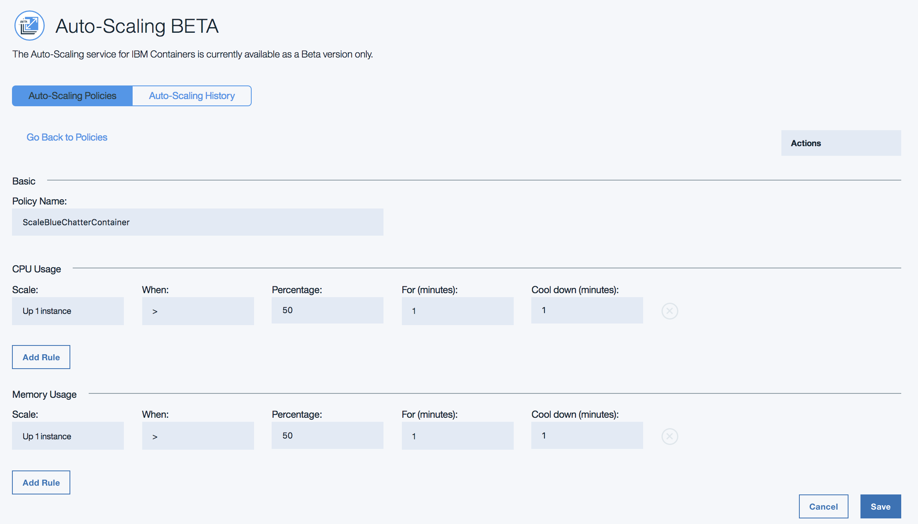Select the Auto-Scaling Policies tab
The height and width of the screenshot is (524, 918).
(72, 96)
